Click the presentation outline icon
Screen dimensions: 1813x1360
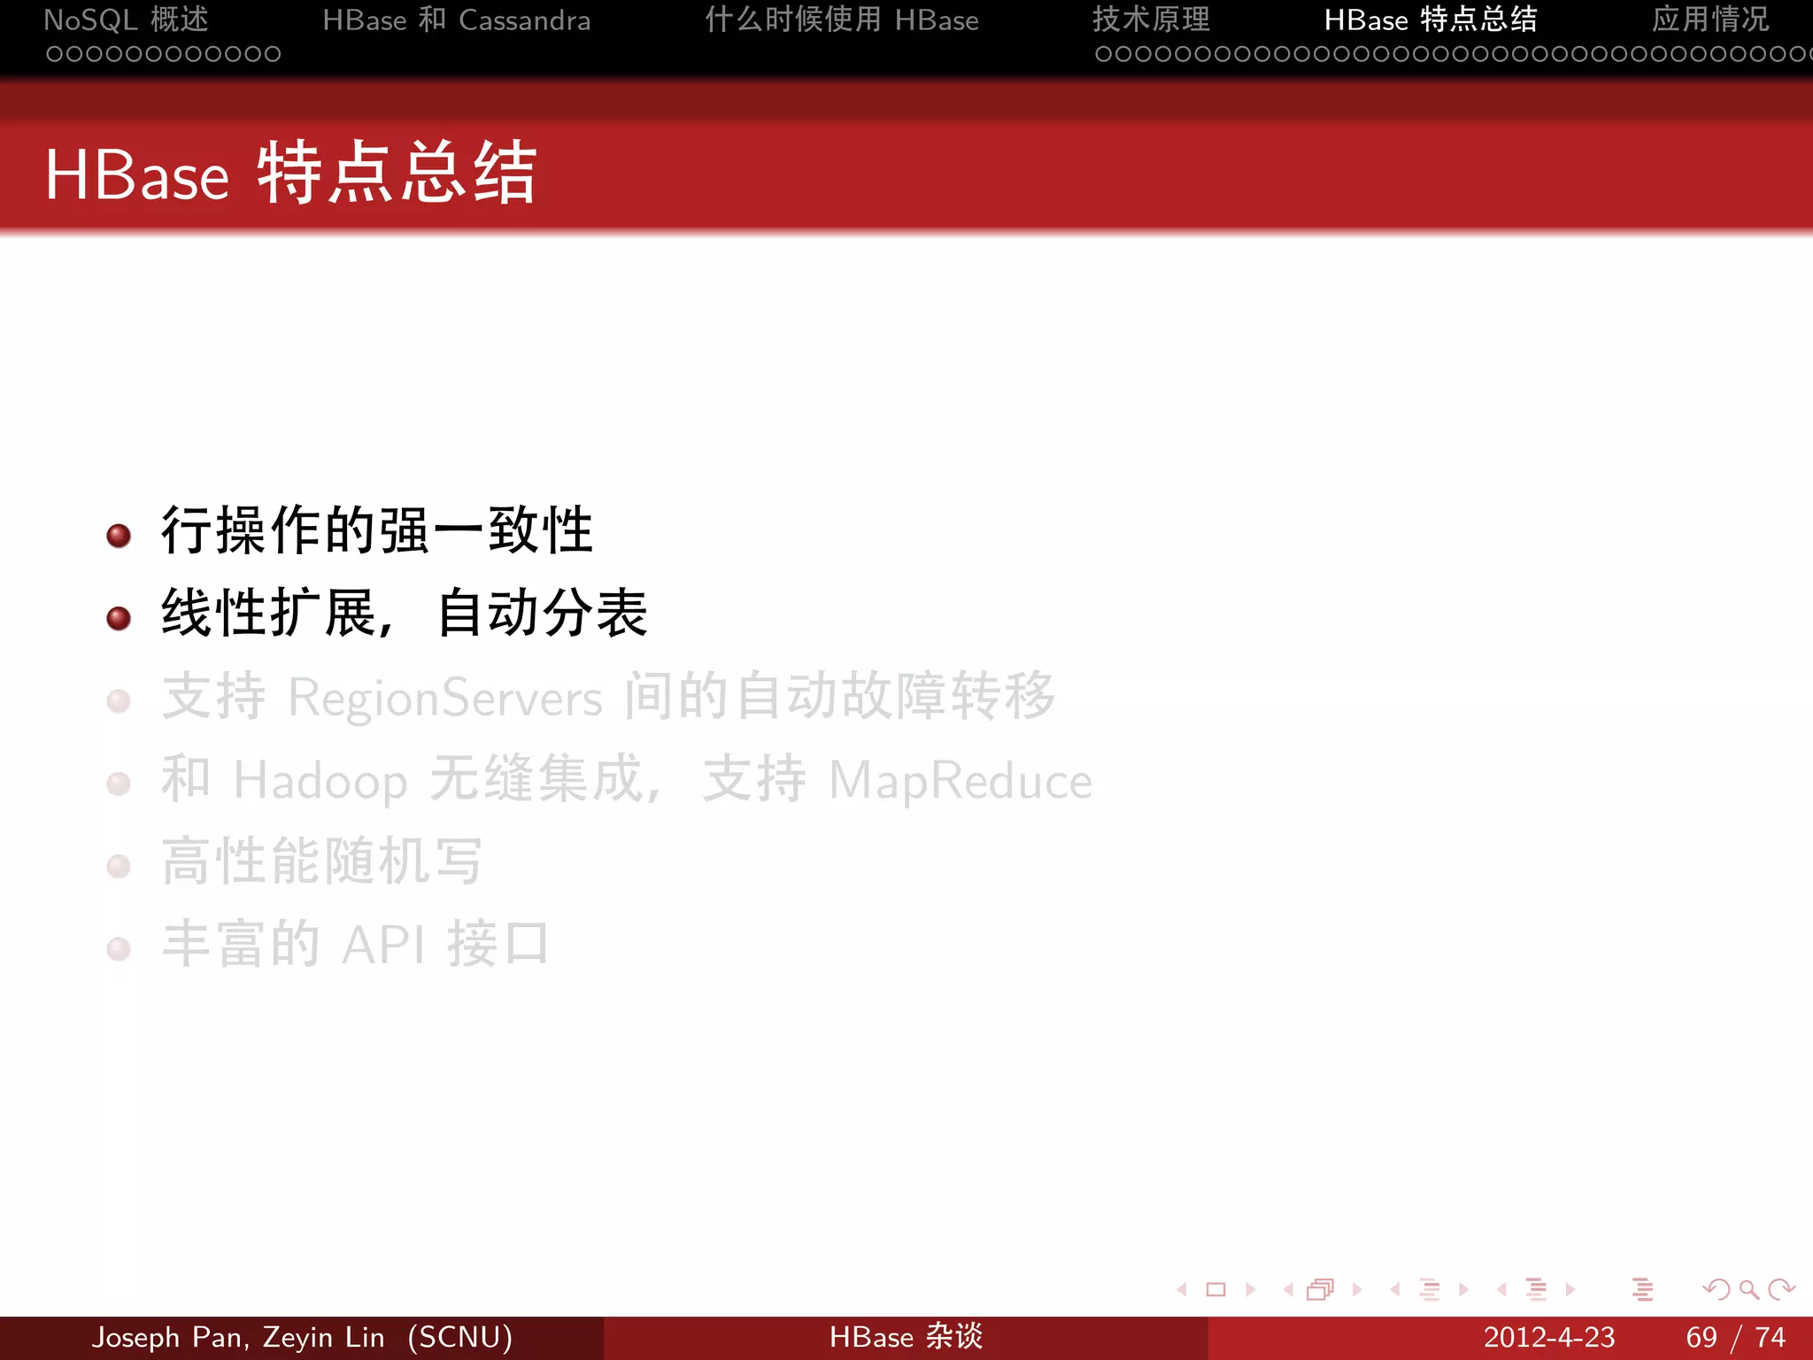[1643, 1289]
